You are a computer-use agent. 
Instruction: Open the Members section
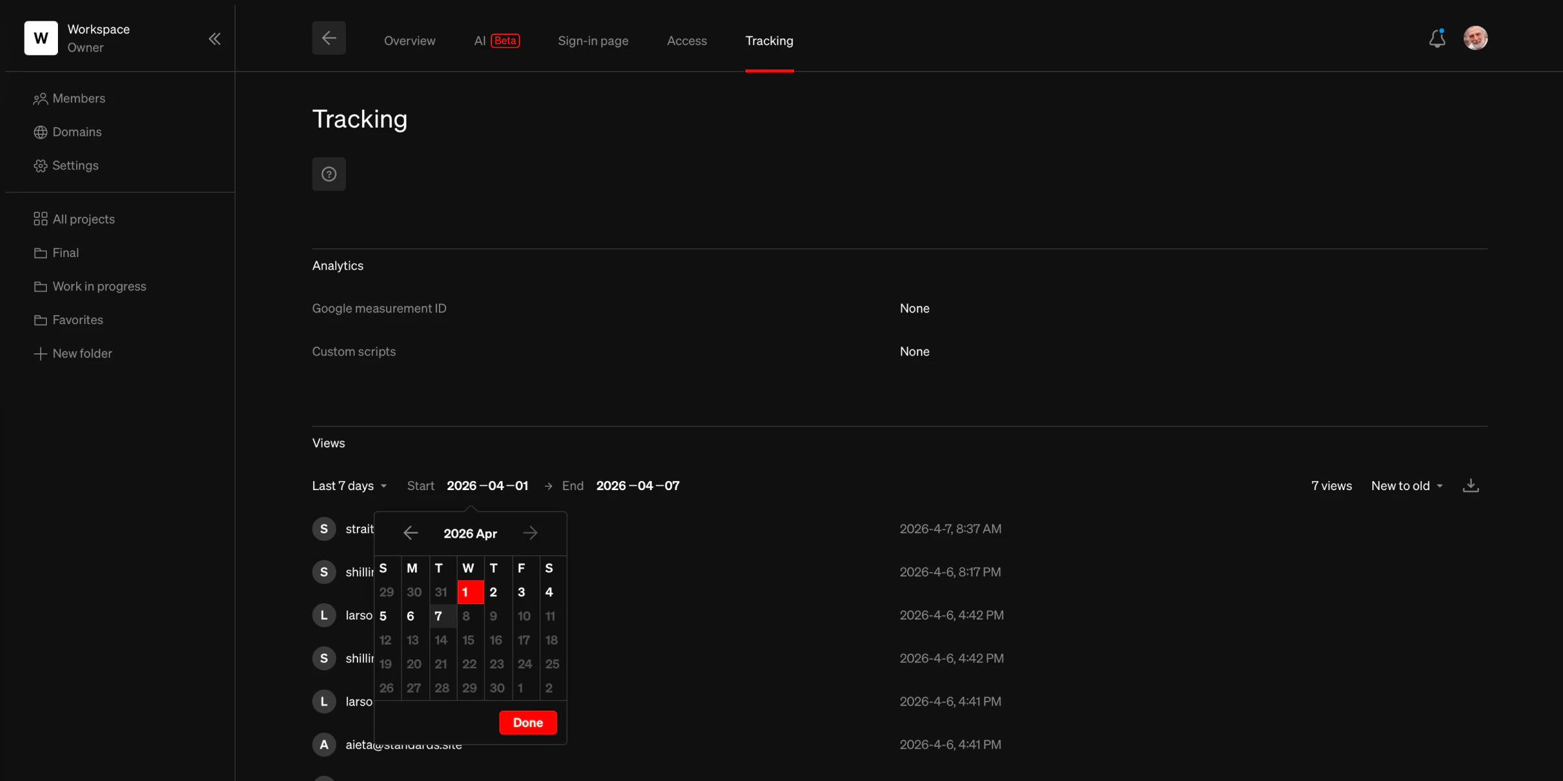pos(79,98)
